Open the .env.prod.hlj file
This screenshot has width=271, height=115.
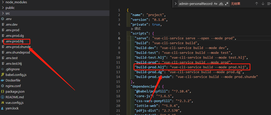click(x=14, y=41)
